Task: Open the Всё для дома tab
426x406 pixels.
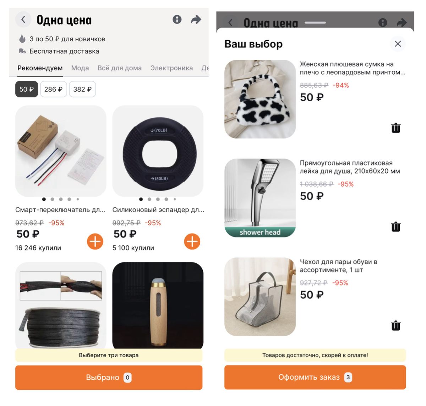Action: click(x=120, y=68)
